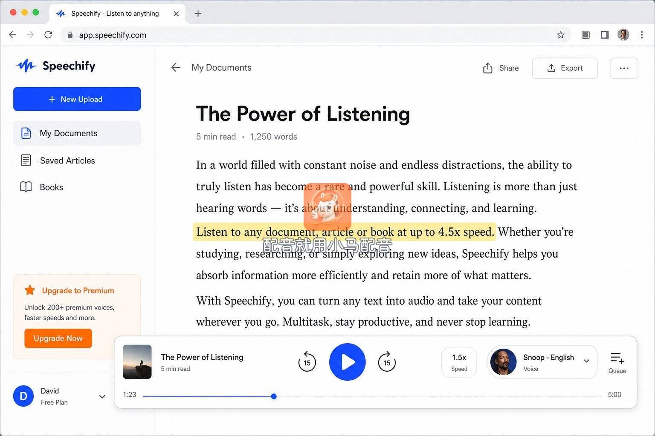
Task: Export the document
Action: 565,68
